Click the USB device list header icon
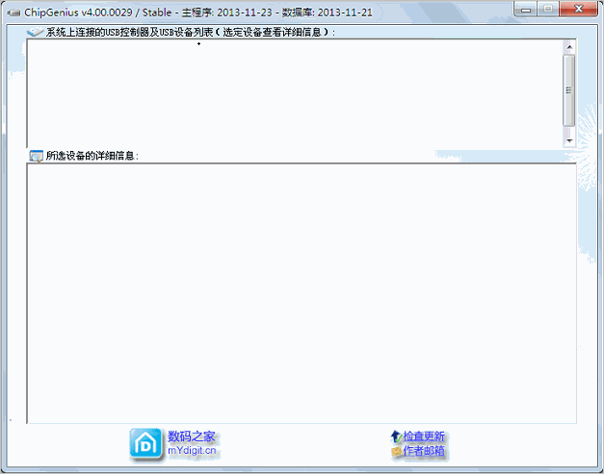 click(35, 33)
